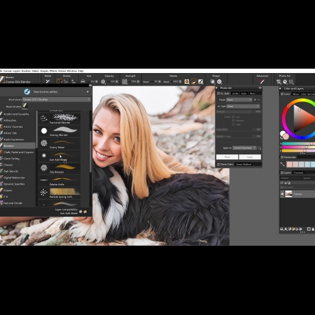
Task: Switch to the Channels tab
Action: click(299, 173)
